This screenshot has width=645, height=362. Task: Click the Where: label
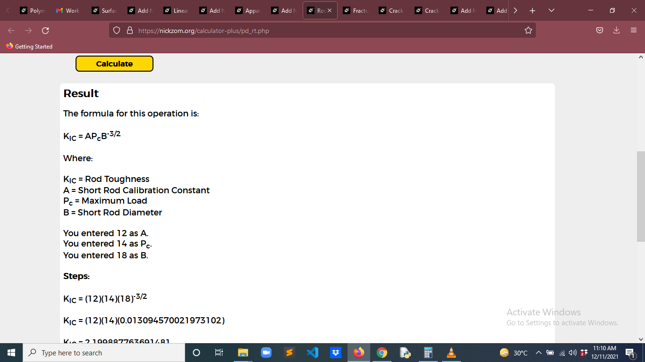[x=78, y=158]
